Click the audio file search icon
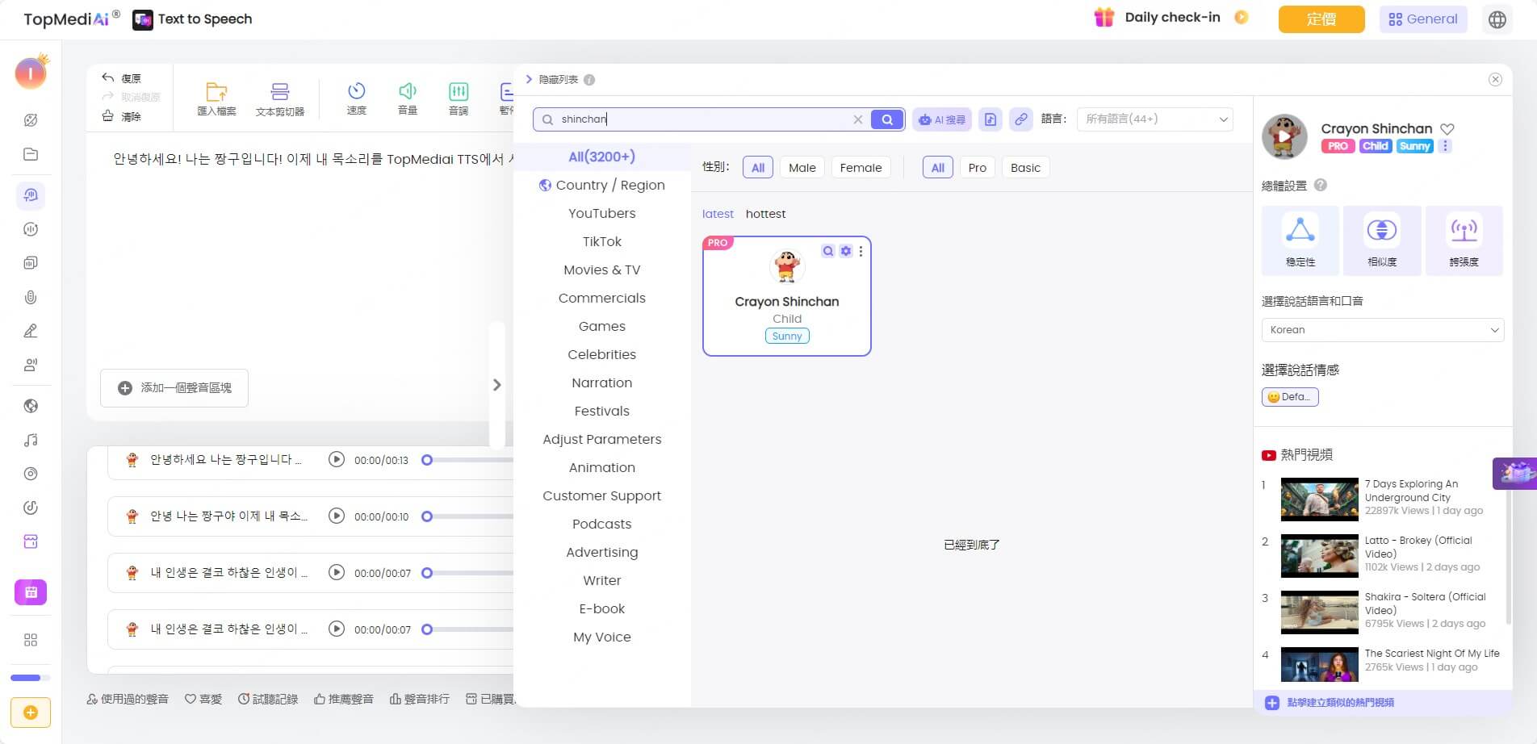 point(990,119)
